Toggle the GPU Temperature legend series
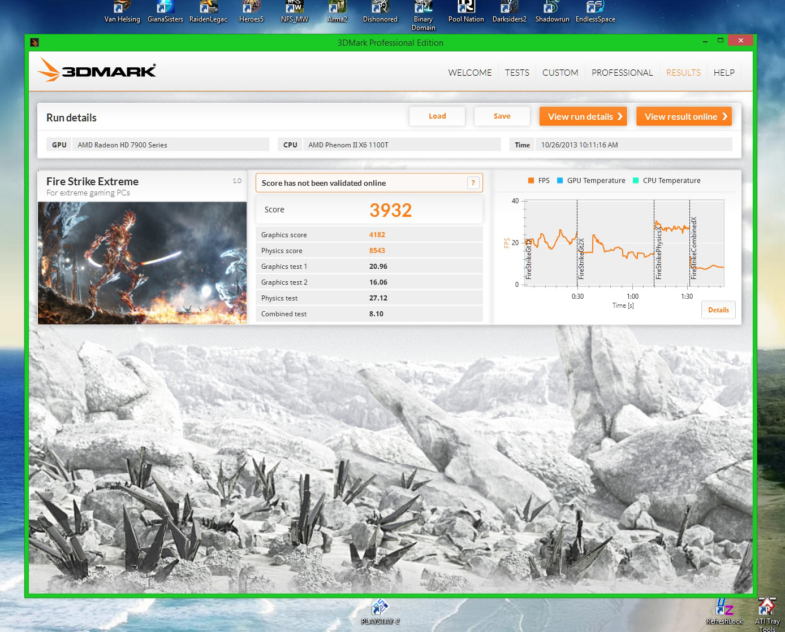Image resolution: width=785 pixels, height=632 pixels. tap(591, 181)
